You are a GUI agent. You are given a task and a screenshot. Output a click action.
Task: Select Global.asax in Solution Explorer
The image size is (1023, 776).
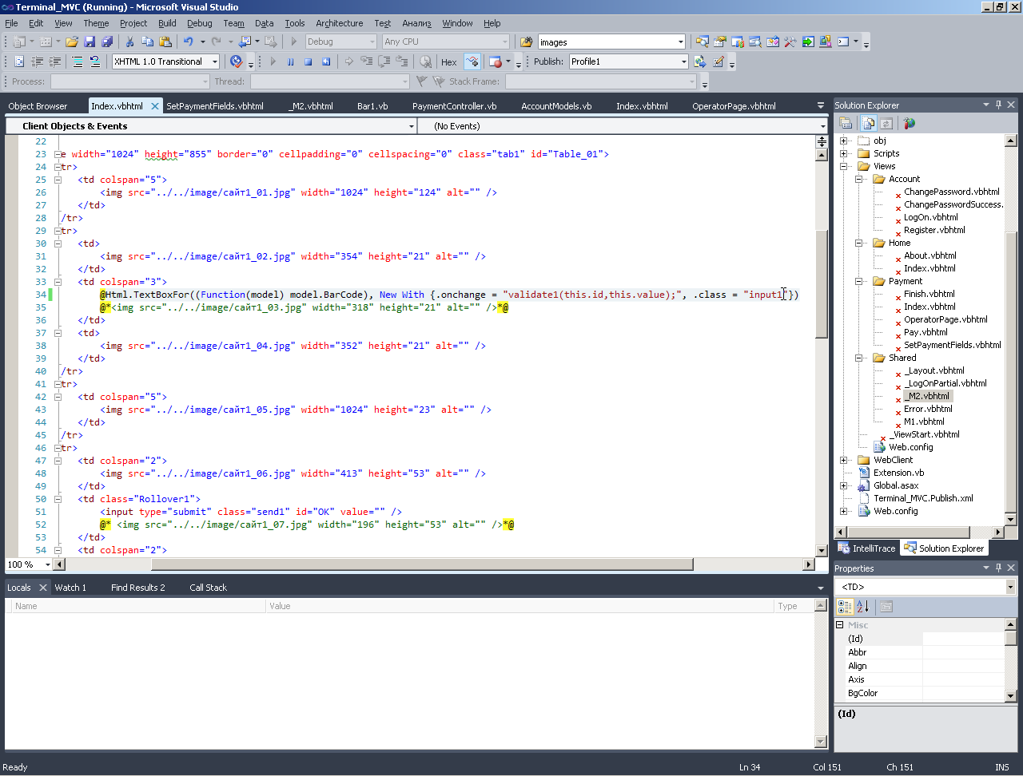(896, 485)
